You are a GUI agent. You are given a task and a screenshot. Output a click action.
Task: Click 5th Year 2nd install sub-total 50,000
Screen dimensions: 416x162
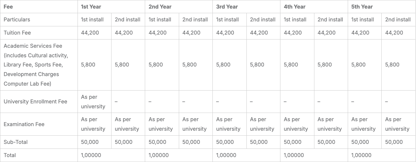[394, 142]
